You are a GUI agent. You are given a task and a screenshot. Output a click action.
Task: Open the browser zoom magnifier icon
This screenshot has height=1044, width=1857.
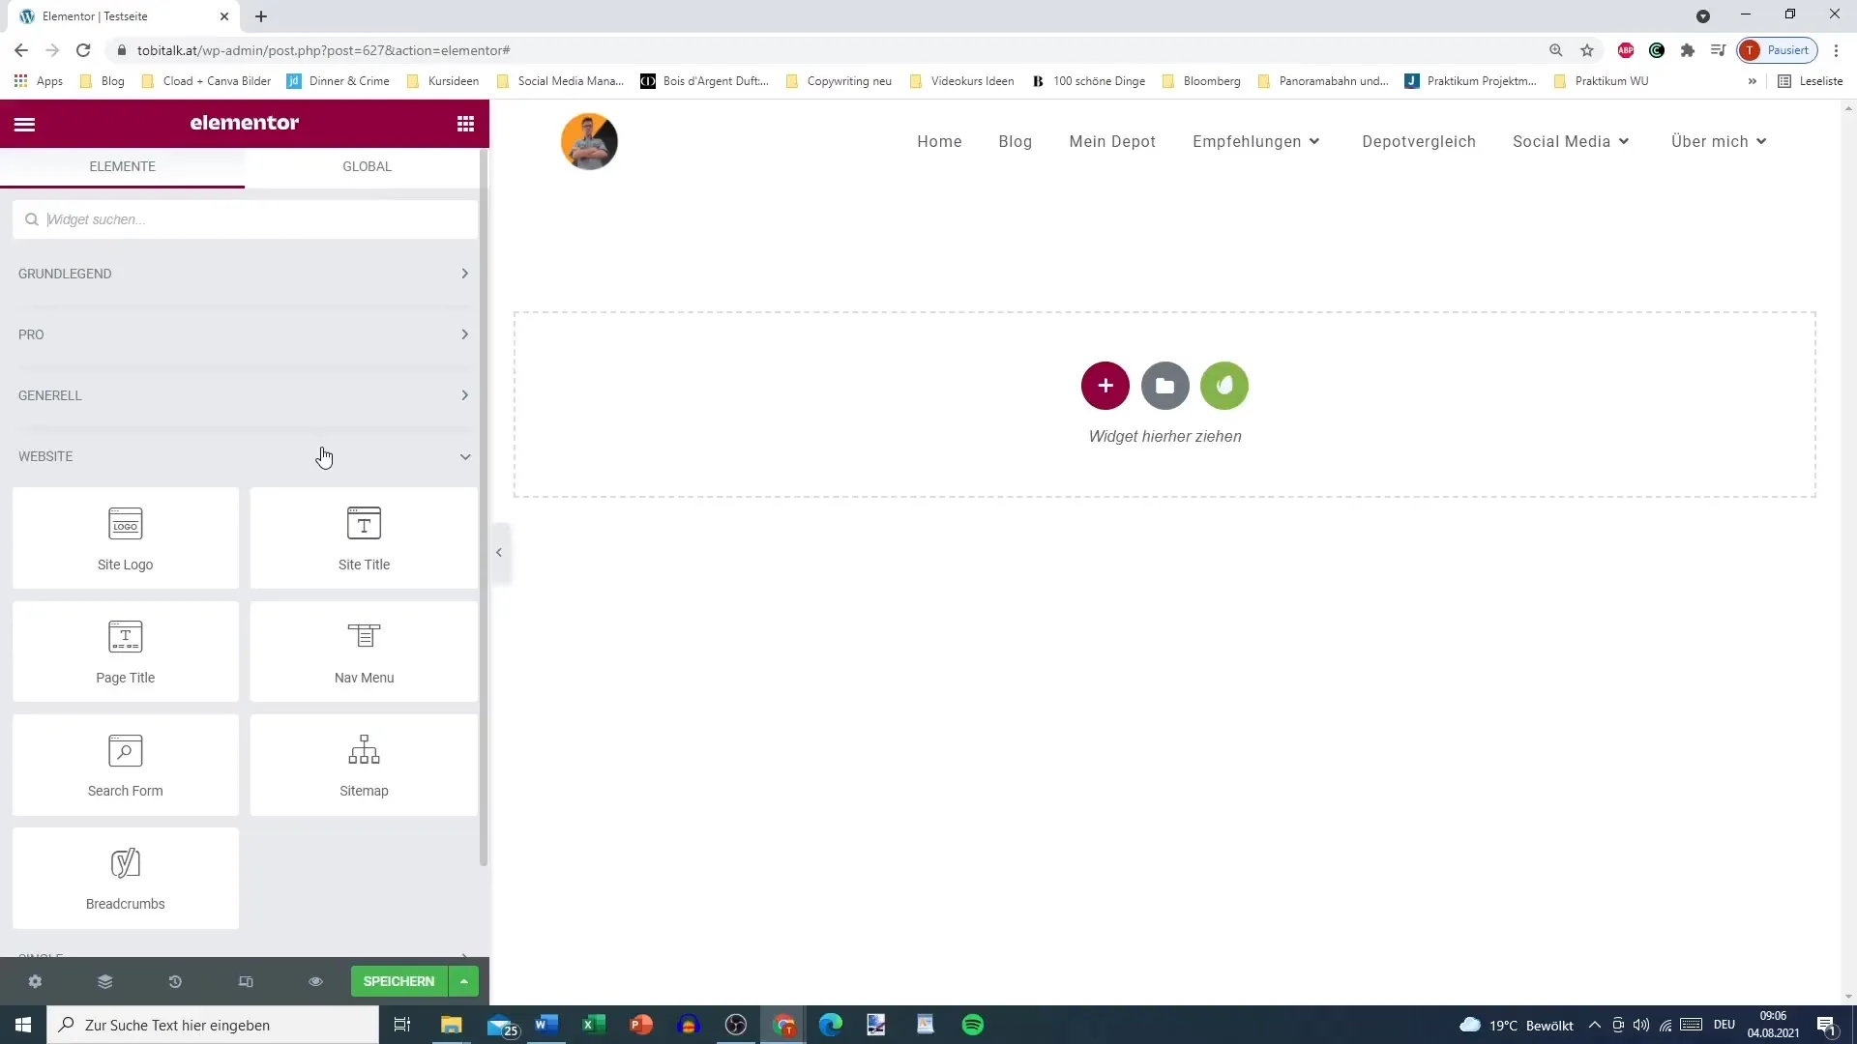[1556, 50]
